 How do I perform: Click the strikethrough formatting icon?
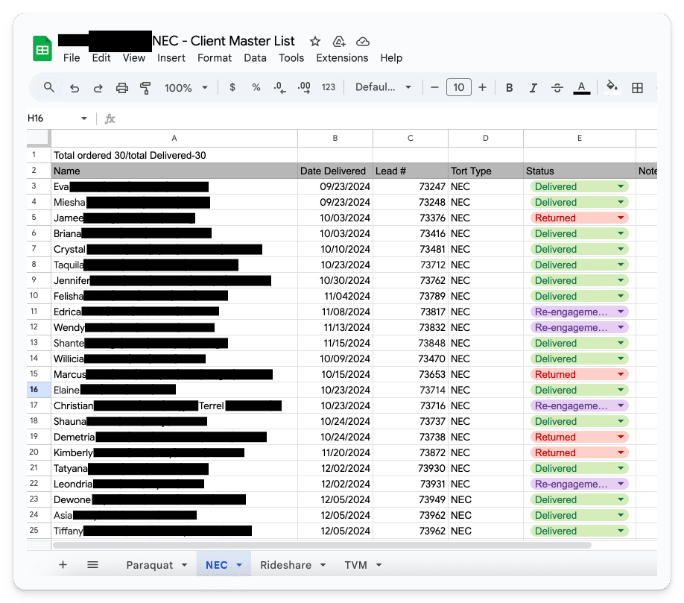point(557,88)
